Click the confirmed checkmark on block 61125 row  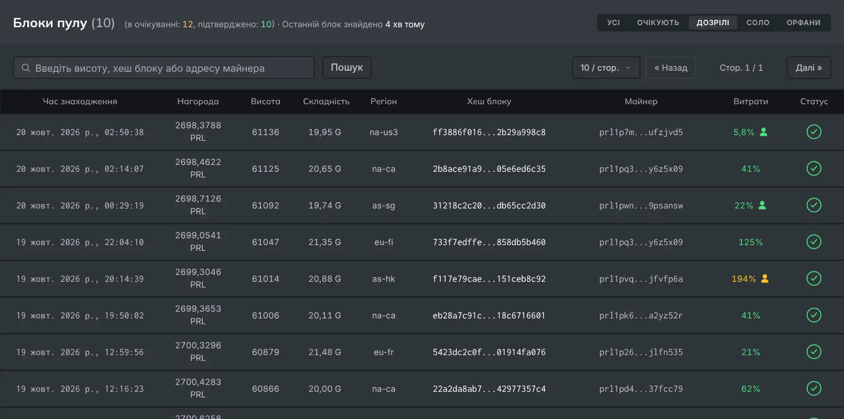point(814,169)
